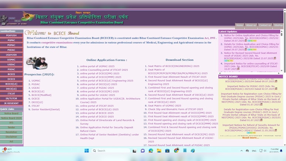Open Seat Matrix of UGMAC-2025

click(x=165, y=106)
